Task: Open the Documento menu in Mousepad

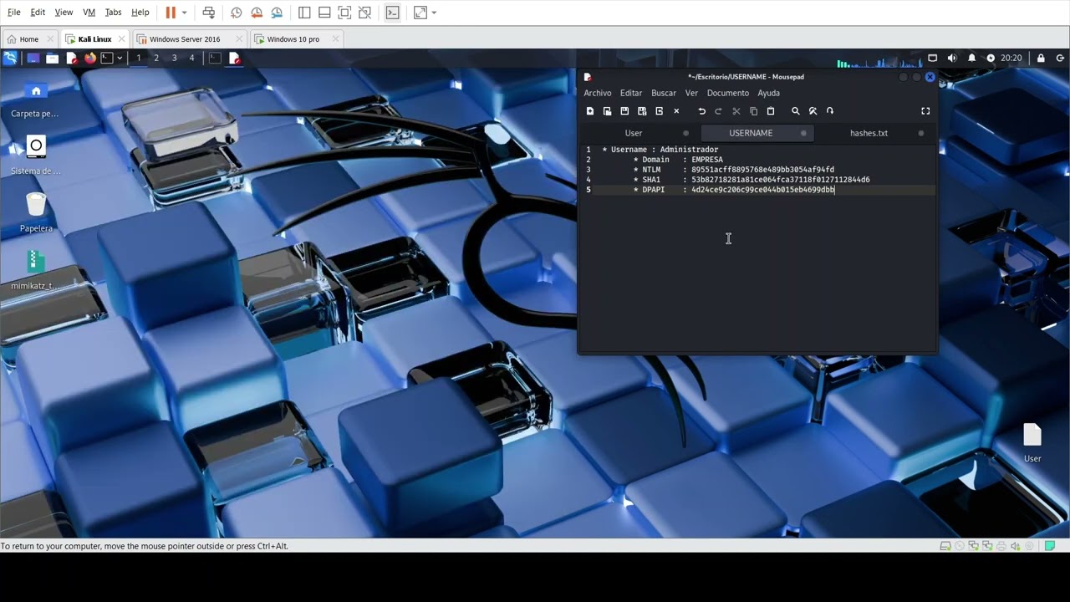Action: pos(728,93)
